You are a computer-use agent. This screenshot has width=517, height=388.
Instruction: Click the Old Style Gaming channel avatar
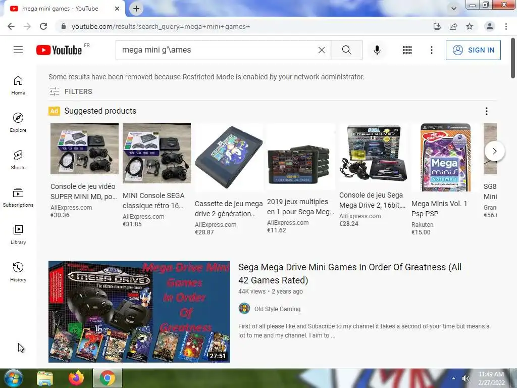pyautogui.click(x=244, y=309)
